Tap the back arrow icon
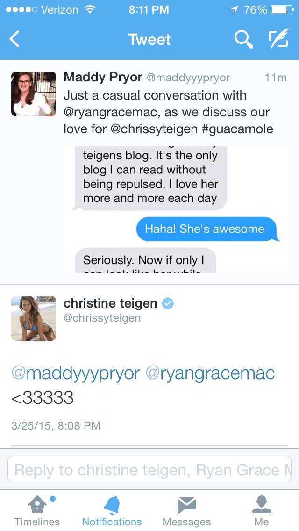Viewport: 299px width, 531px height. pos(14,39)
